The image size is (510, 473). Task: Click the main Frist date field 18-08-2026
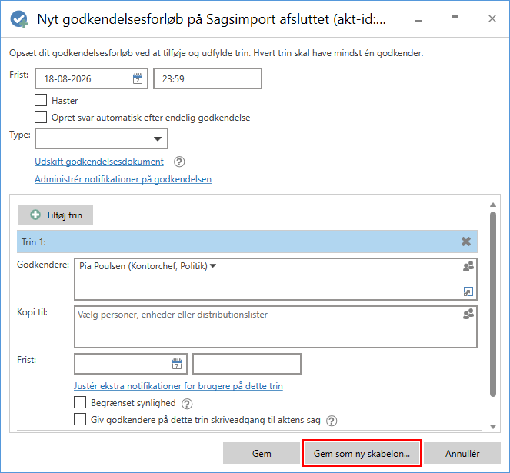(x=92, y=78)
